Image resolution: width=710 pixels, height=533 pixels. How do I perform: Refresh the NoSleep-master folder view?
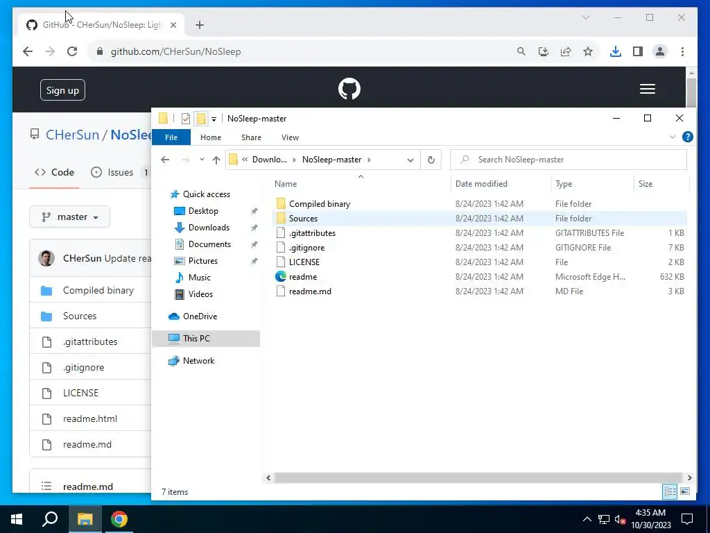click(x=431, y=160)
